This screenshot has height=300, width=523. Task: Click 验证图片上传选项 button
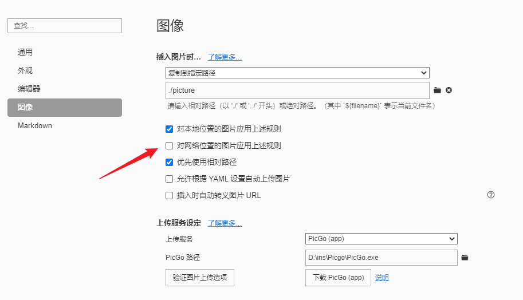point(200,278)
